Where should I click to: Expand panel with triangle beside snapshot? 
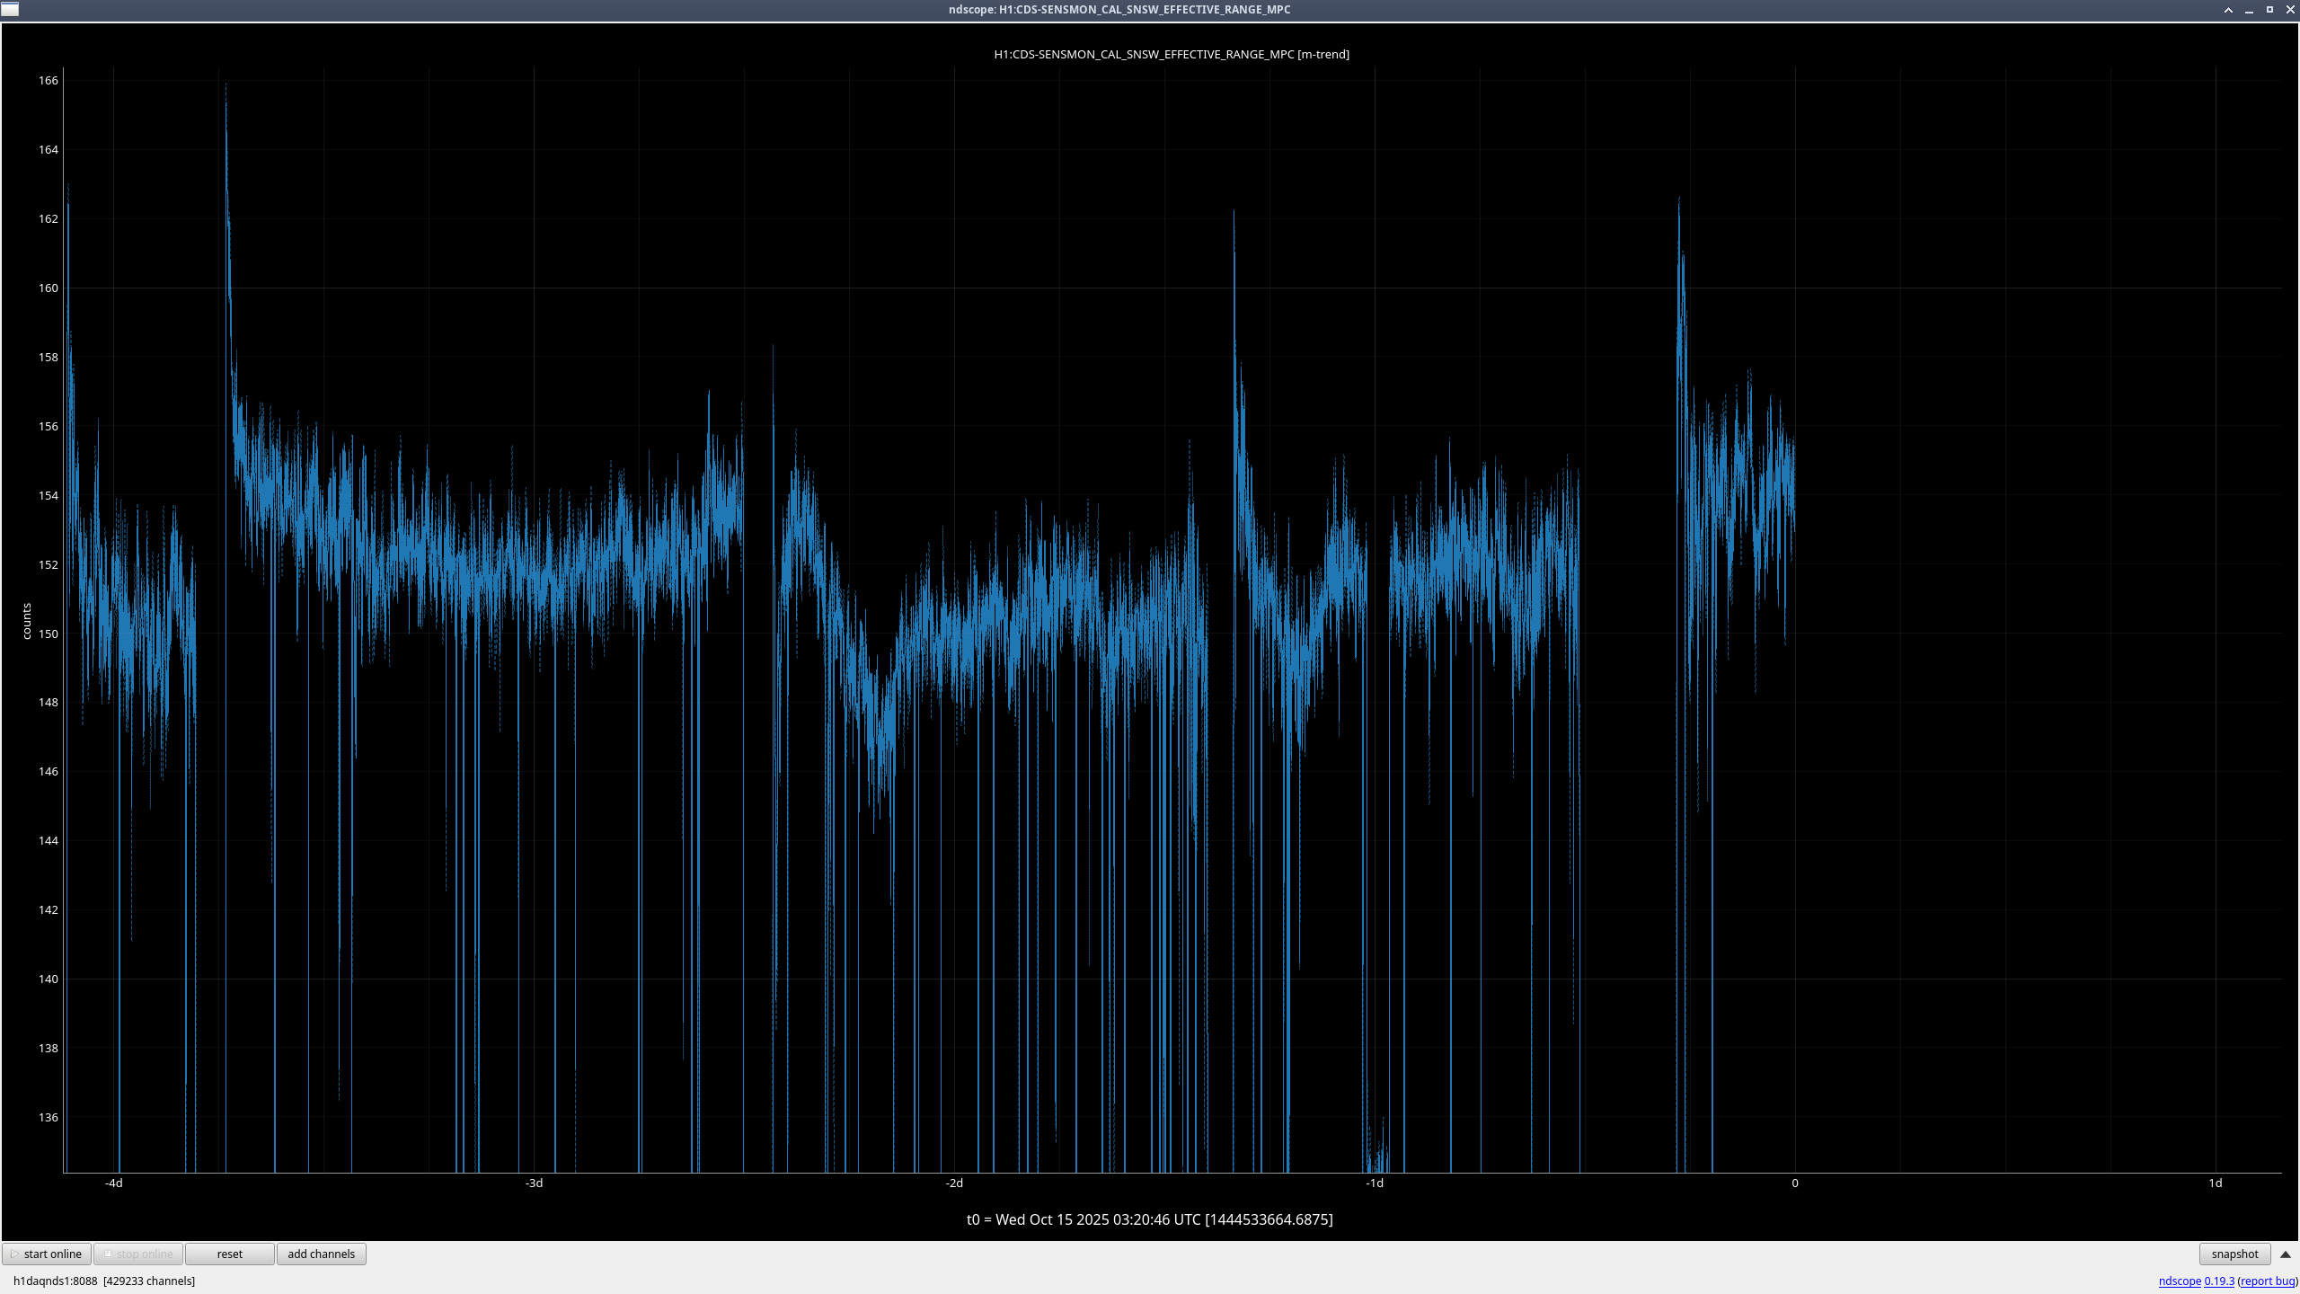[2286, 1254]
